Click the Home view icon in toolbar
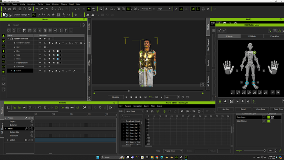 pyautogui.click(x=112, y=9)
